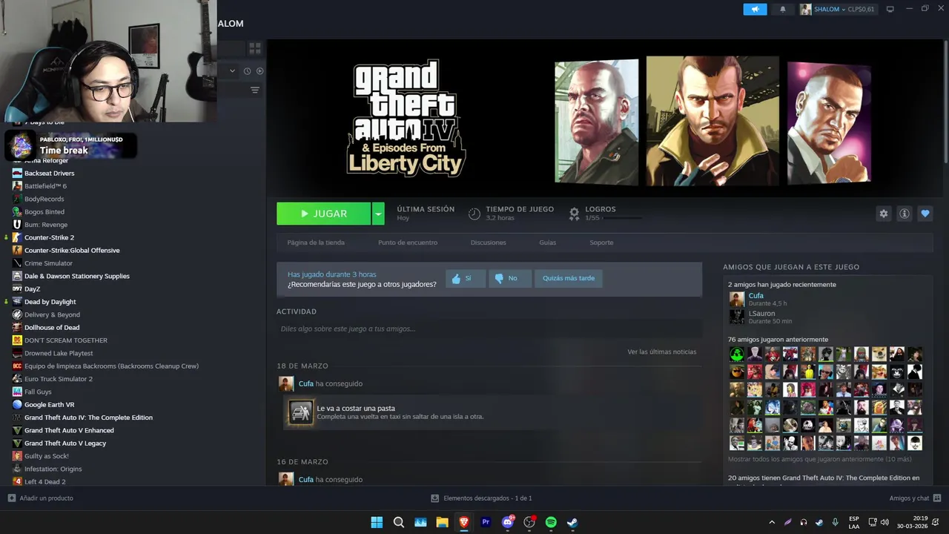This screenshot has height=534, width=949.
Task: Select Dollhouse of Dead entry
Action: (52, 327)
